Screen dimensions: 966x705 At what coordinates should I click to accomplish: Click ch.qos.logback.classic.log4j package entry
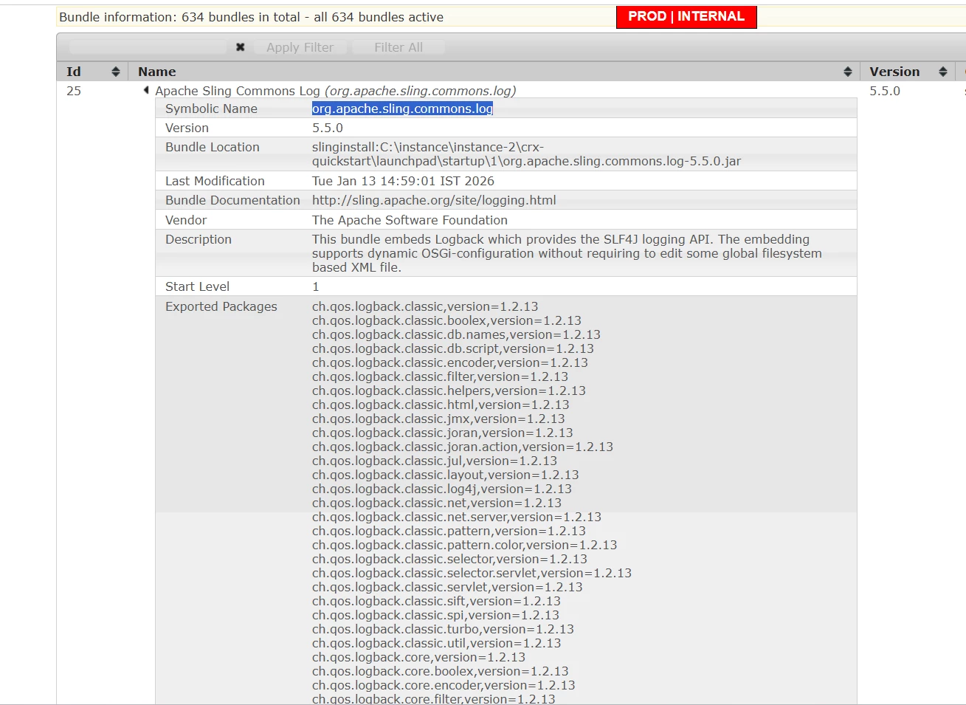442,489
